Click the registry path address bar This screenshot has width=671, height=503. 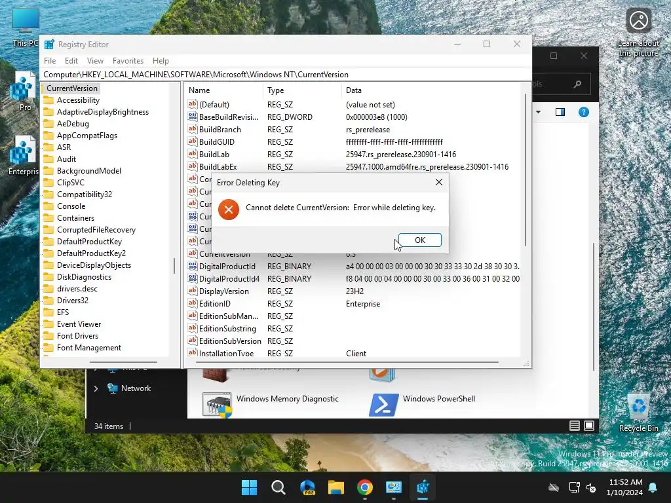point(286,75)
